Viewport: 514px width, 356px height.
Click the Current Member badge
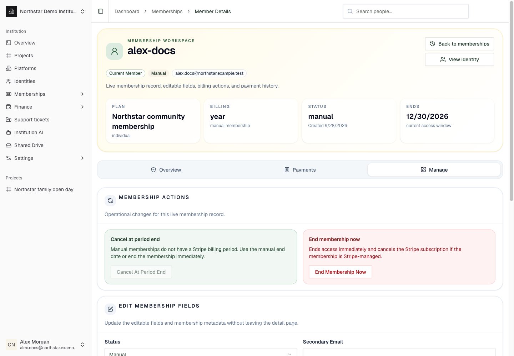(126, 73)
